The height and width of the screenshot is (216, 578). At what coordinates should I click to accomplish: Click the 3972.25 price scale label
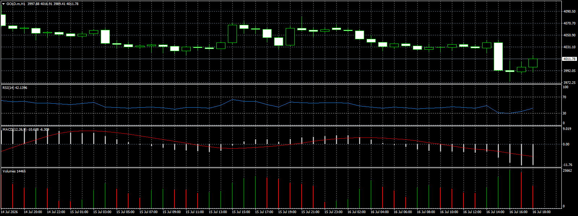tap(569, 83)
